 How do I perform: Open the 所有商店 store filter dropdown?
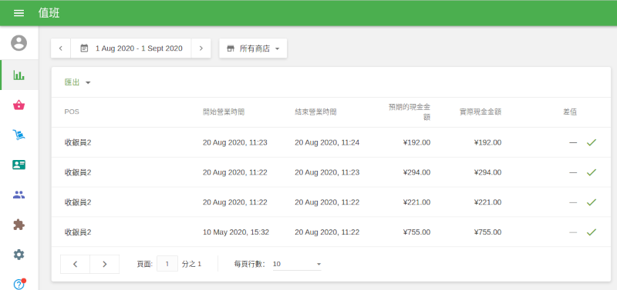(253, 48)
